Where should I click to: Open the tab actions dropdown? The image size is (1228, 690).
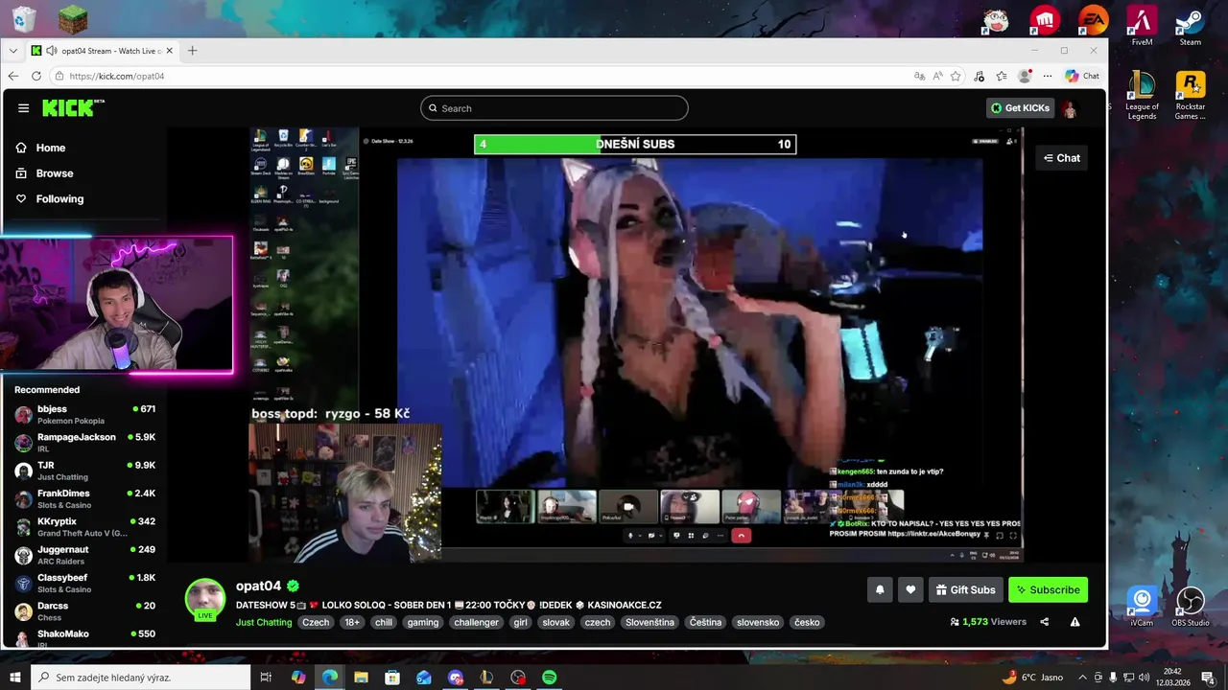pyautogui.click(x=12, y=51)
